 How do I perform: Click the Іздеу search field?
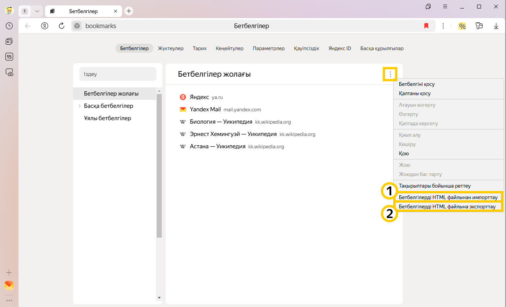118,74
